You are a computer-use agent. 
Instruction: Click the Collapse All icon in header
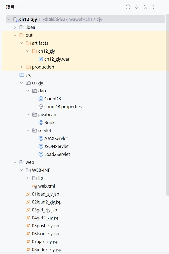[x=145, y=7]
